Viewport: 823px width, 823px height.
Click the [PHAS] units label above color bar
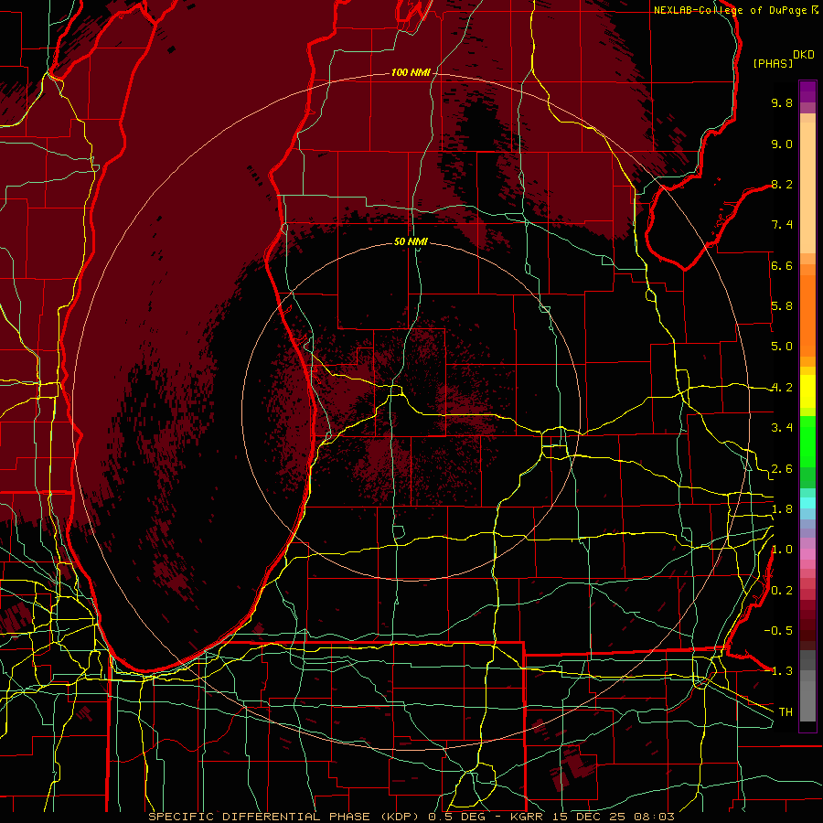pos(773,63)
